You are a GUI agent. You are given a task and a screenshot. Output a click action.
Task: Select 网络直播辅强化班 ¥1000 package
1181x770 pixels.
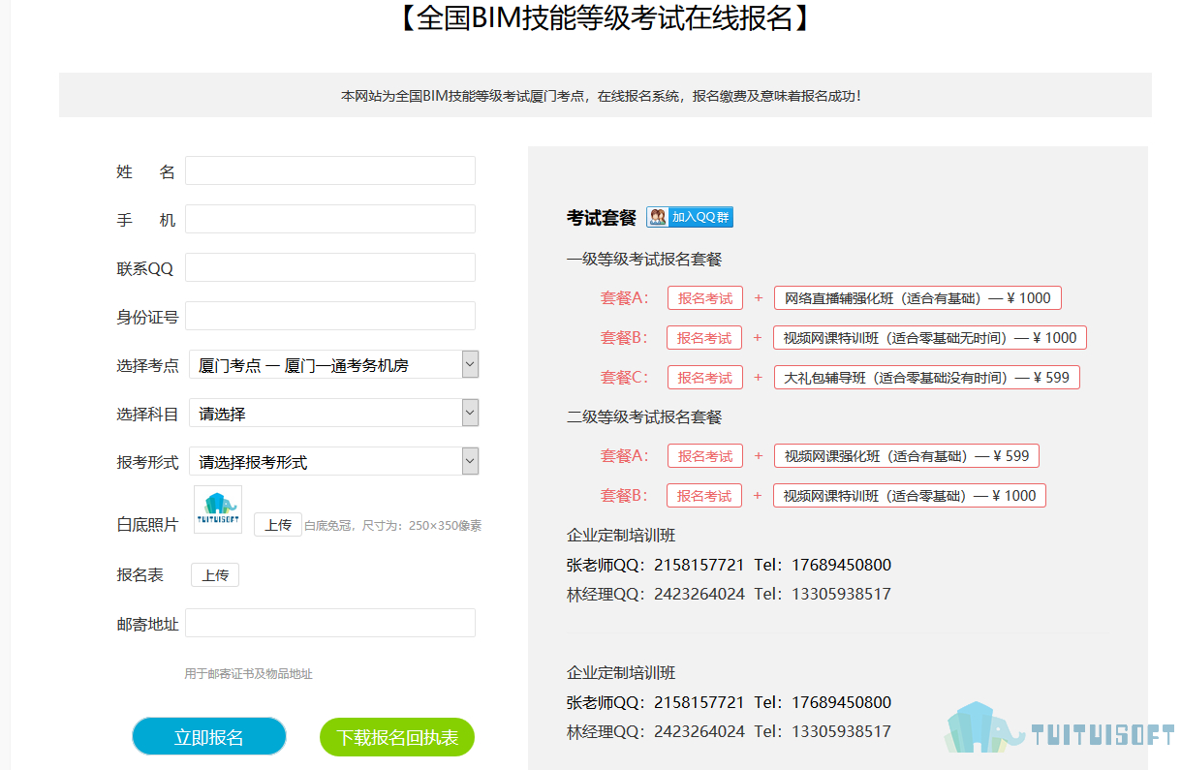(x=917, y=298)
